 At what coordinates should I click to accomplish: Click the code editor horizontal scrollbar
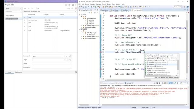coord(129,80)
